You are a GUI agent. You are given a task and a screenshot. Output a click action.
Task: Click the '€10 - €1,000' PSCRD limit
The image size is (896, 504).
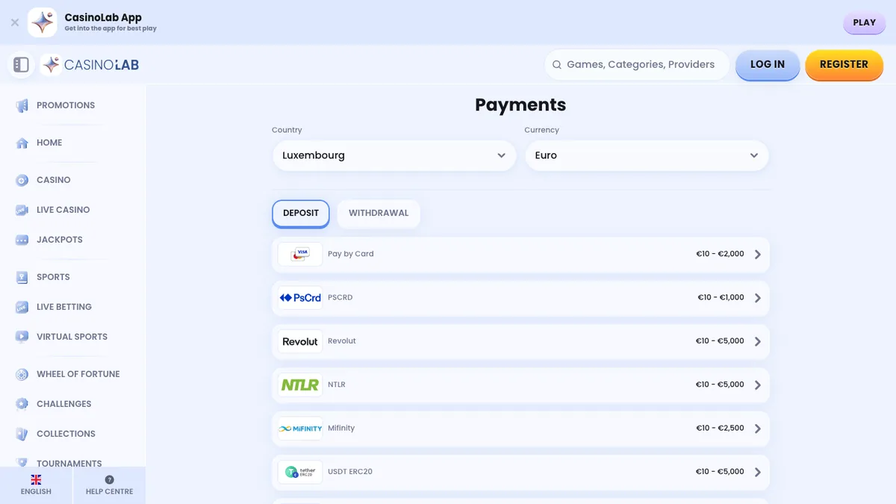click(x=721, y=297)
